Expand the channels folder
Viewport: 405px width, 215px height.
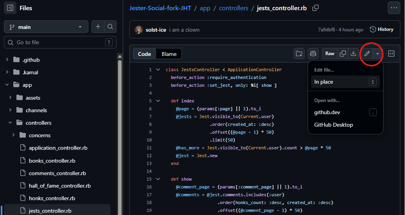[x=10, y=110]
